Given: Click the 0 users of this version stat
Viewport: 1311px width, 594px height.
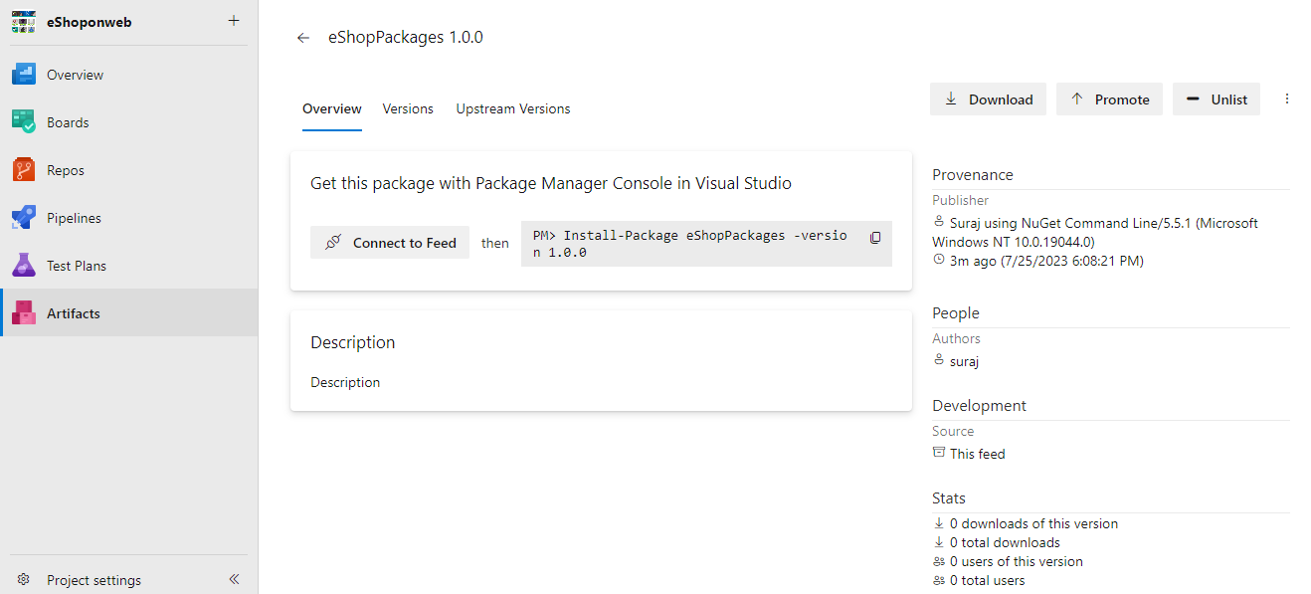Looking at the screenshot, I should click(x=1017, y=561).
